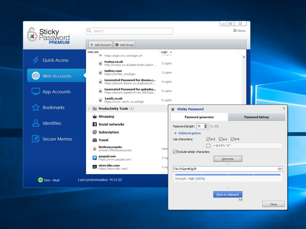
Task: Click the twitter.com site icon
Action: tap(100, 72)
